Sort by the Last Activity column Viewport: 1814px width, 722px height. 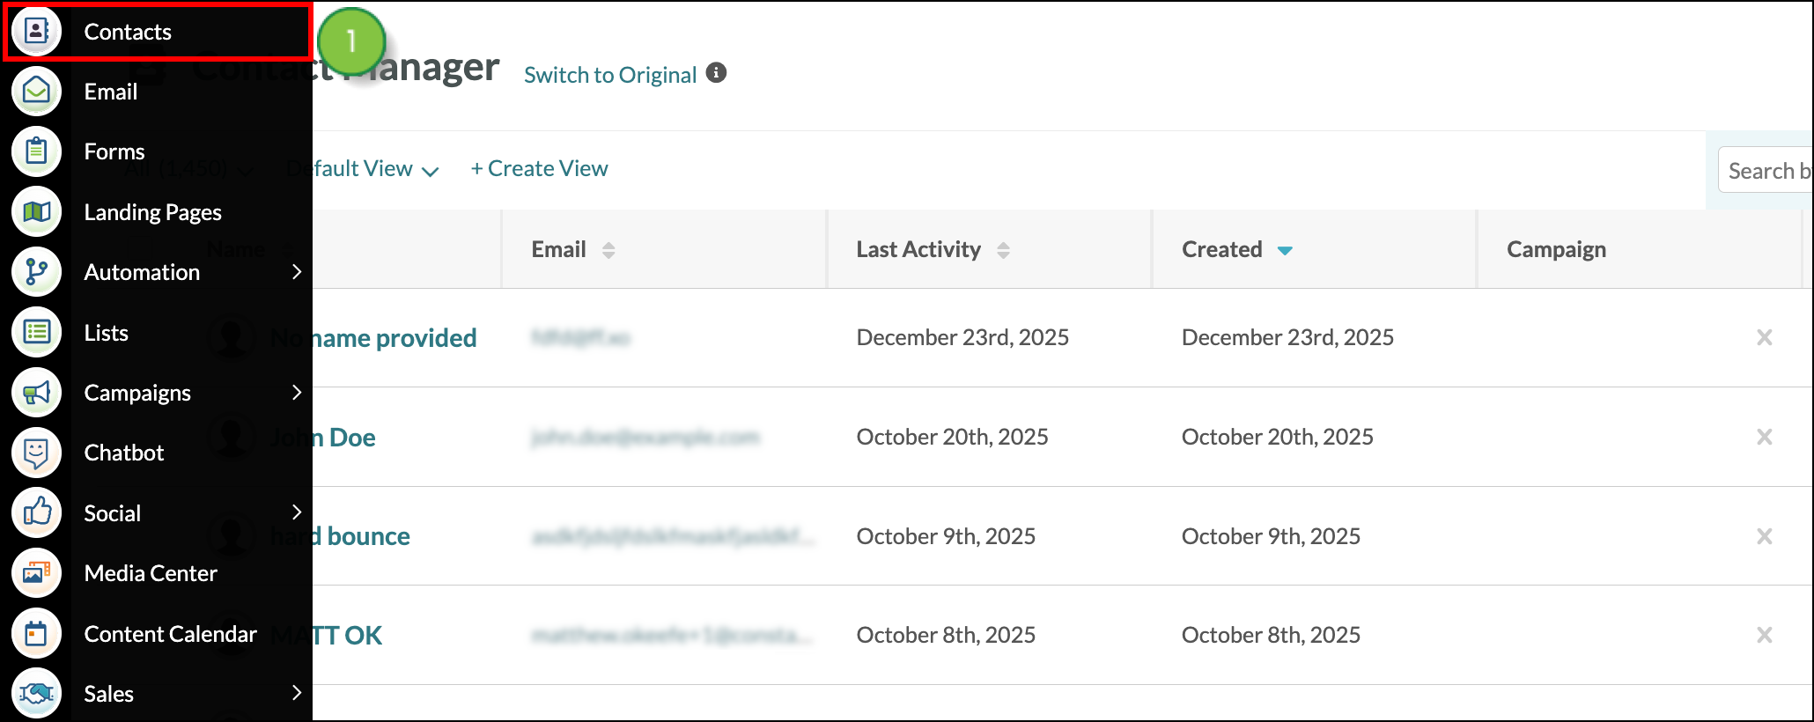[933, 250]
